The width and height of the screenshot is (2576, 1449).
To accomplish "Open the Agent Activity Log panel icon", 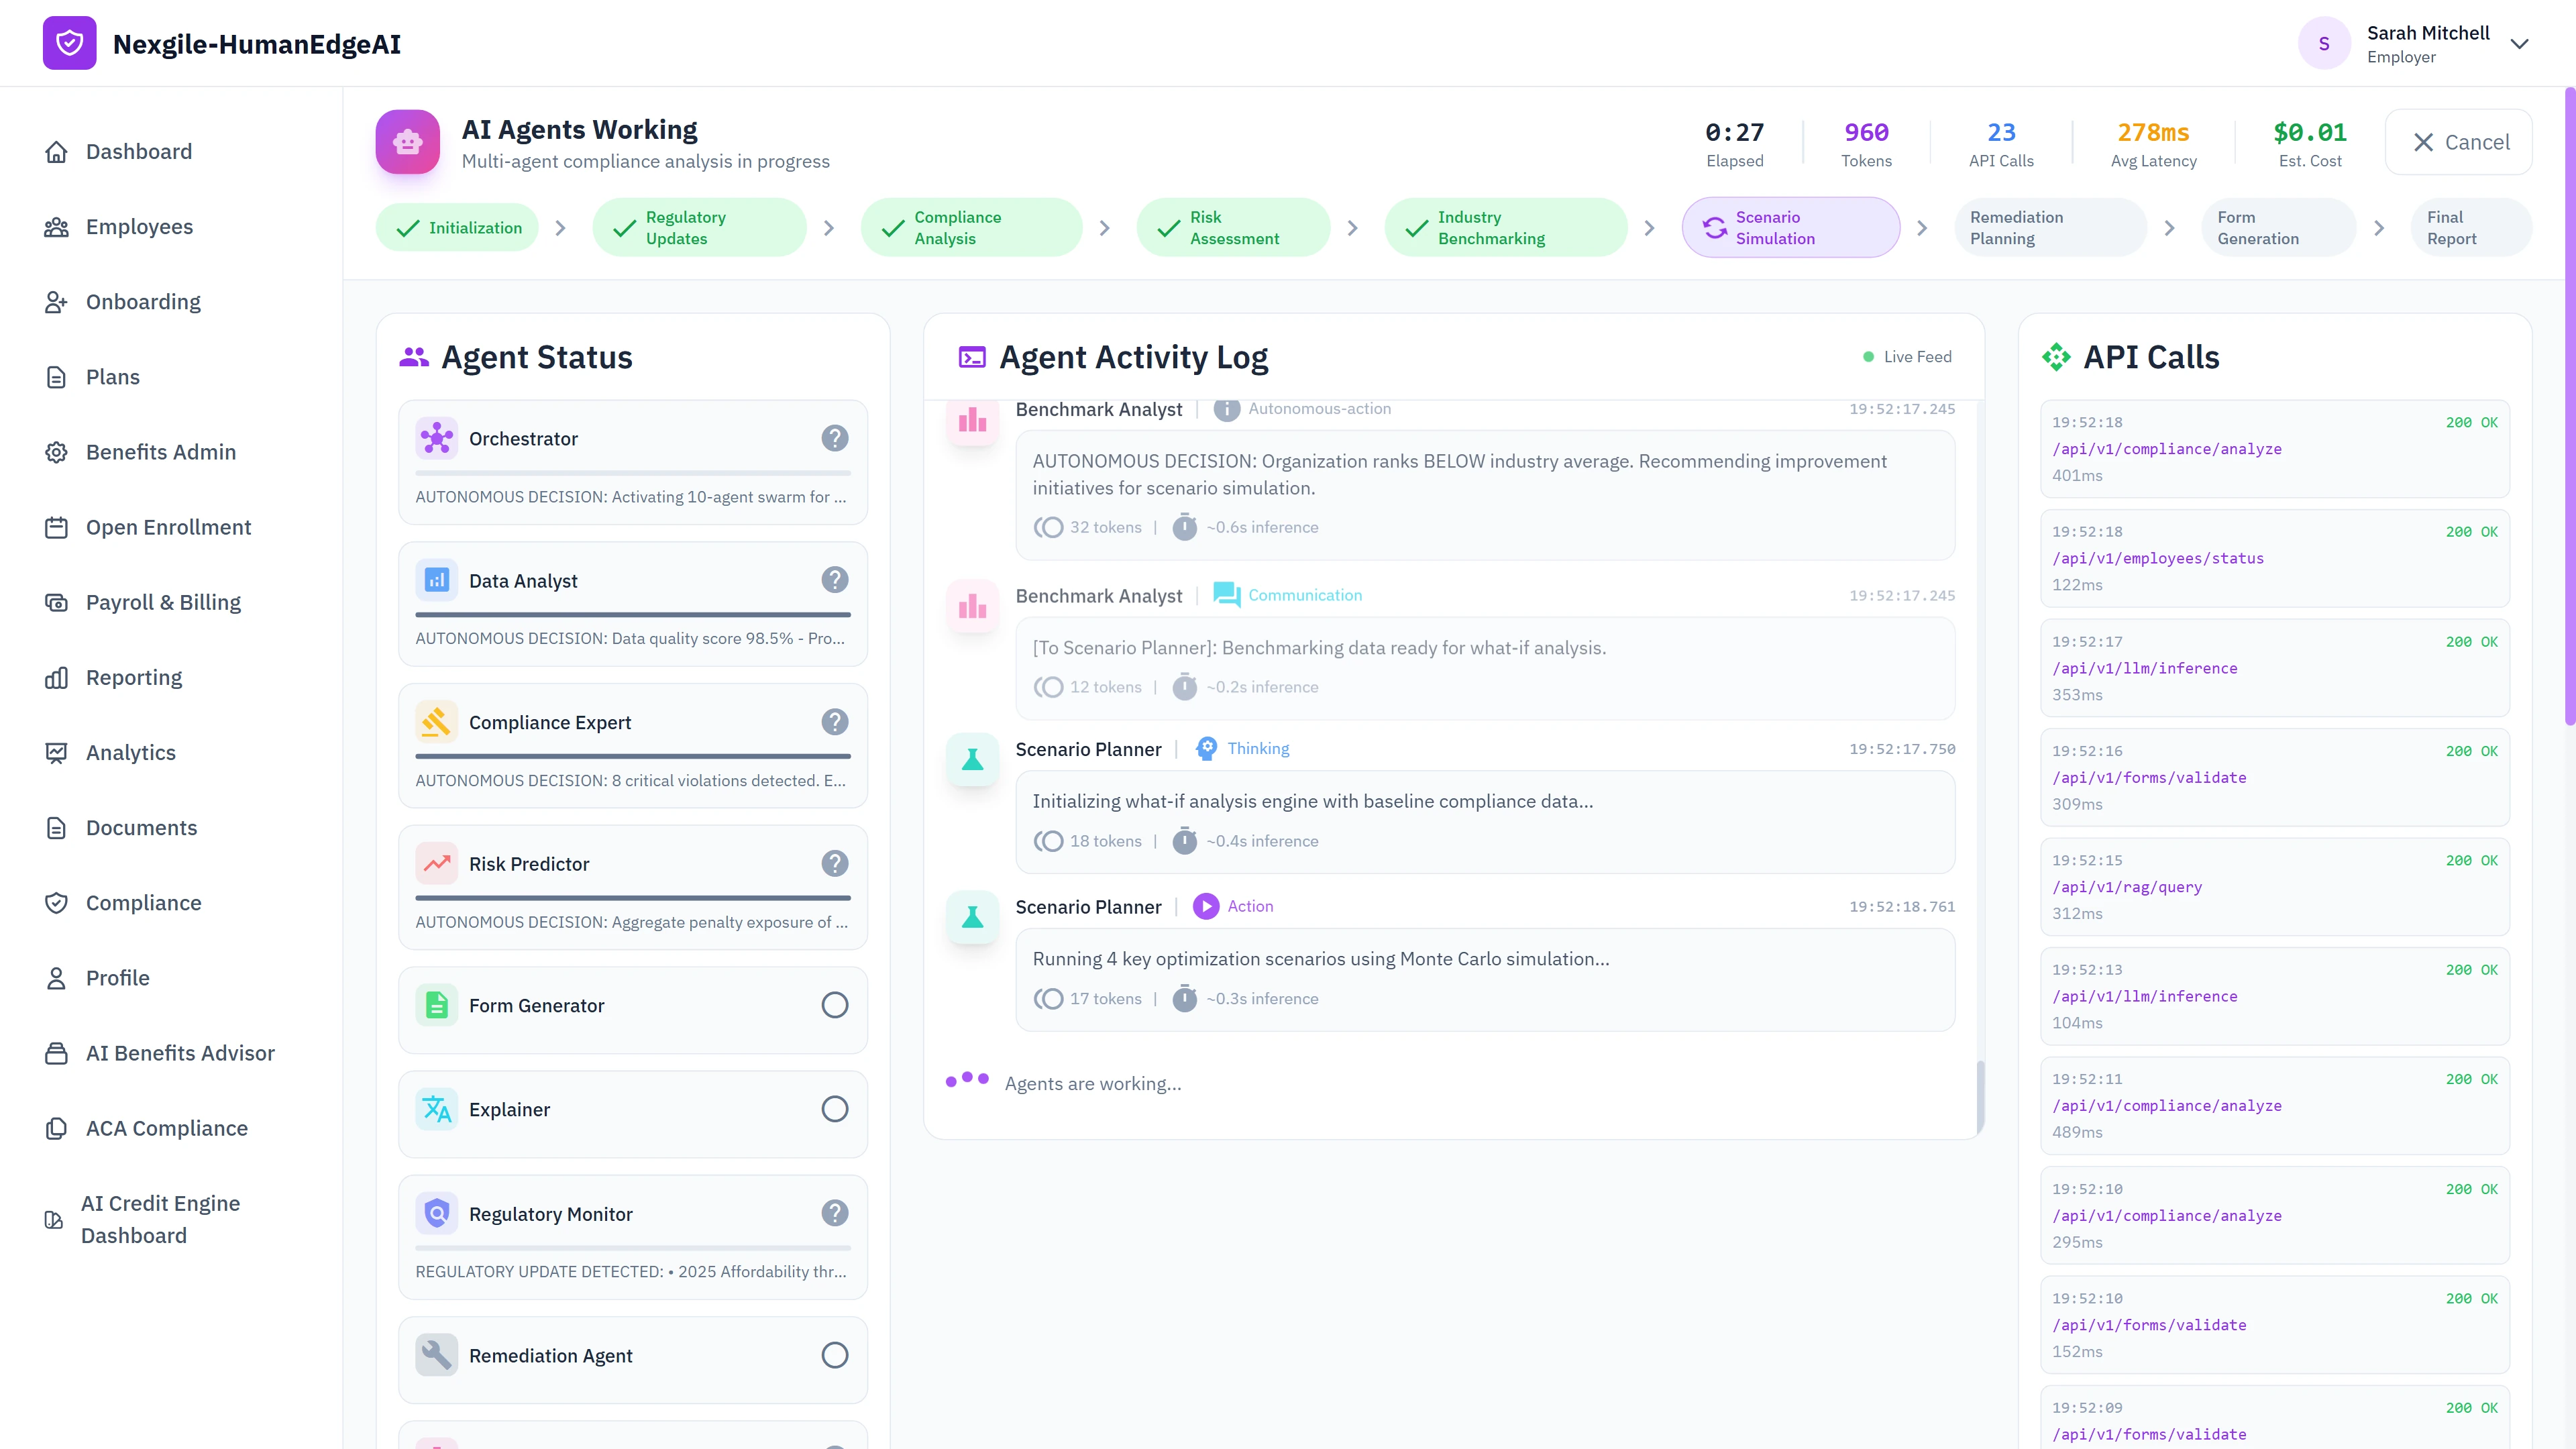I will click(x=971, y=356).
